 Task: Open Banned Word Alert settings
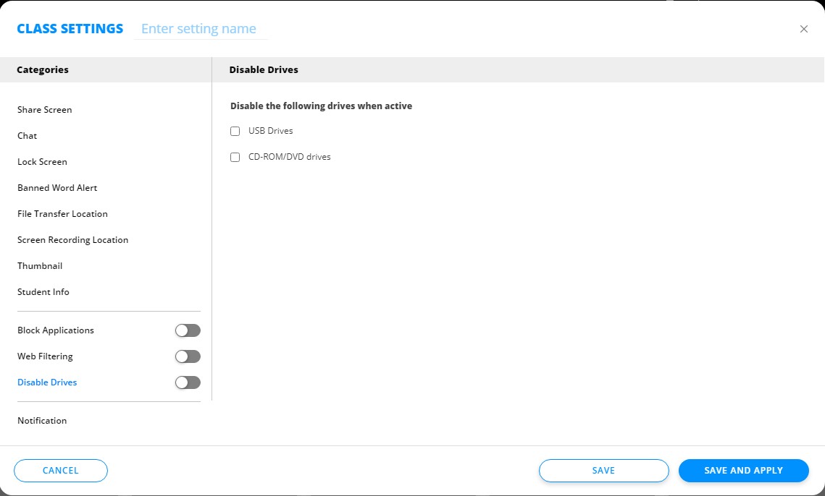[57, 188]
